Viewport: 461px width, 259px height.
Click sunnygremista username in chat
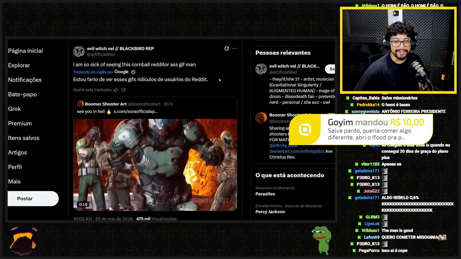coord(365,112)
